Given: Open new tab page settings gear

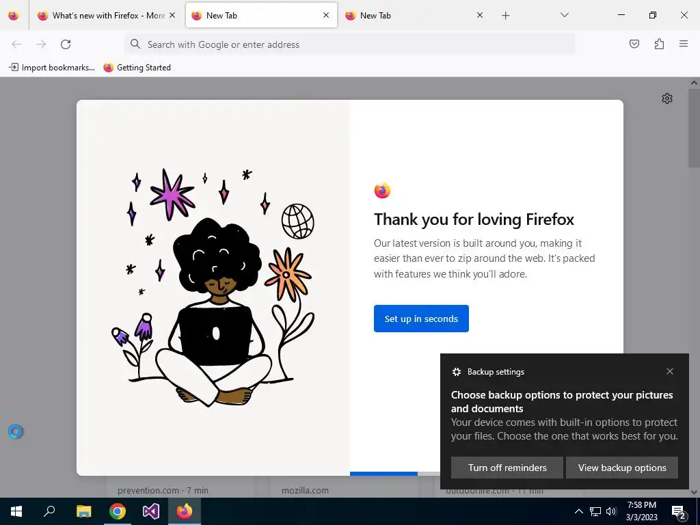Looking at the screenshot, I should point(667,98).
